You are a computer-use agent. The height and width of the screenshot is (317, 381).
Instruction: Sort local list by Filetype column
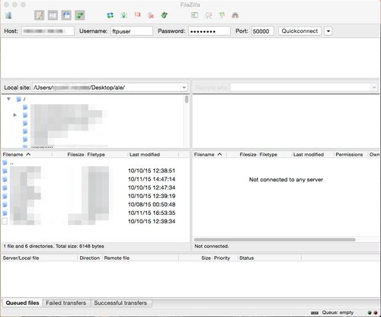coord(107,155)
